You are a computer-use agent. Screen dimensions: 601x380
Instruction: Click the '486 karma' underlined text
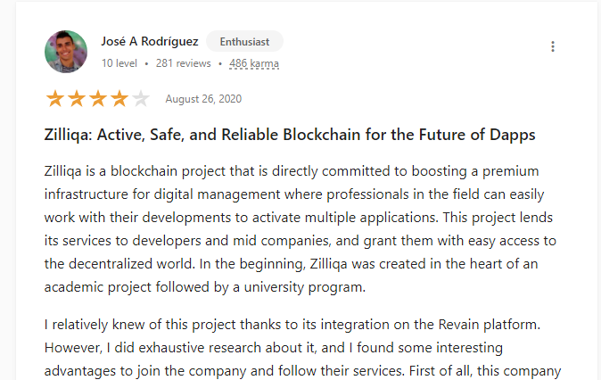coord(254,63)
